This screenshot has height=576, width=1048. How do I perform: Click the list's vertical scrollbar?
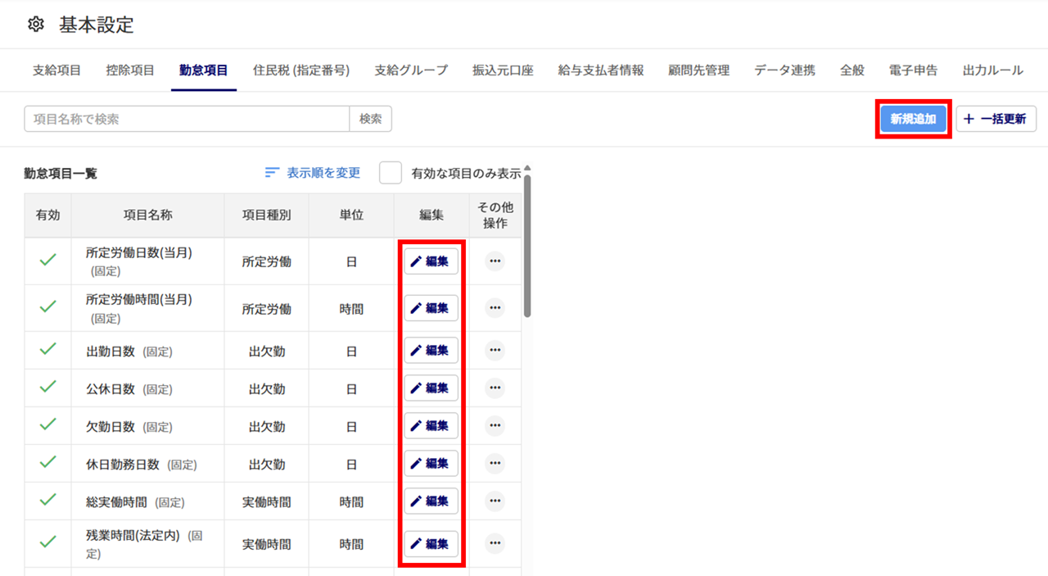click(527, 246)
